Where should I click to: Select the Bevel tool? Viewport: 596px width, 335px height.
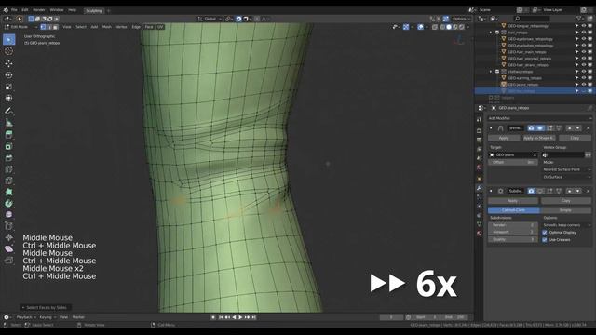point(8,158)
